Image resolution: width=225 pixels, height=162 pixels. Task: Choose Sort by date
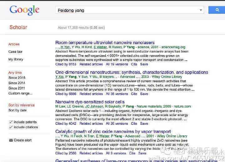click(17, 110)
